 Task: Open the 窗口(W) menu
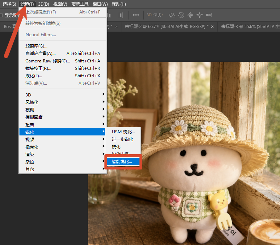100,4
